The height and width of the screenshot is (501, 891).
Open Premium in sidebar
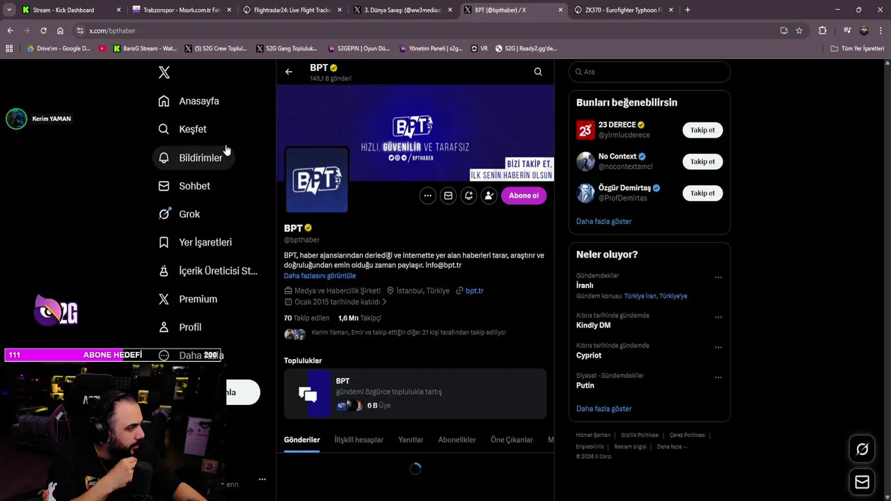pos(188,299)
